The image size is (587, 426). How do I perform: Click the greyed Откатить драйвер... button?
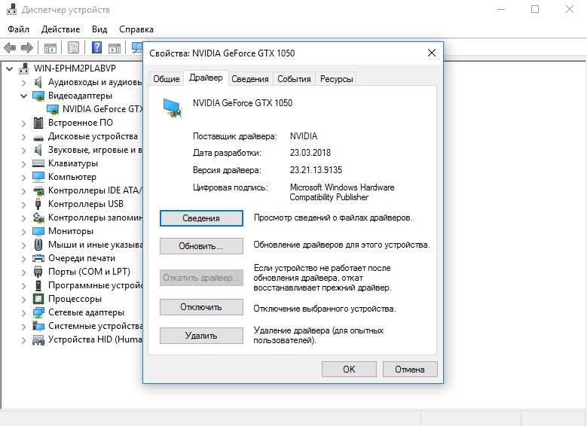pyautogui.click(x=201, y=278)
